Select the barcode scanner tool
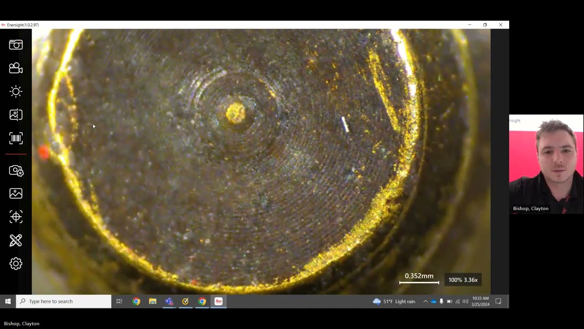This screenshot has height=329, width=584. coord(16,138)
